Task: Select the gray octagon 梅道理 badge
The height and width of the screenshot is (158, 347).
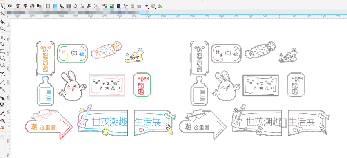Action: (x=296, y=85)
